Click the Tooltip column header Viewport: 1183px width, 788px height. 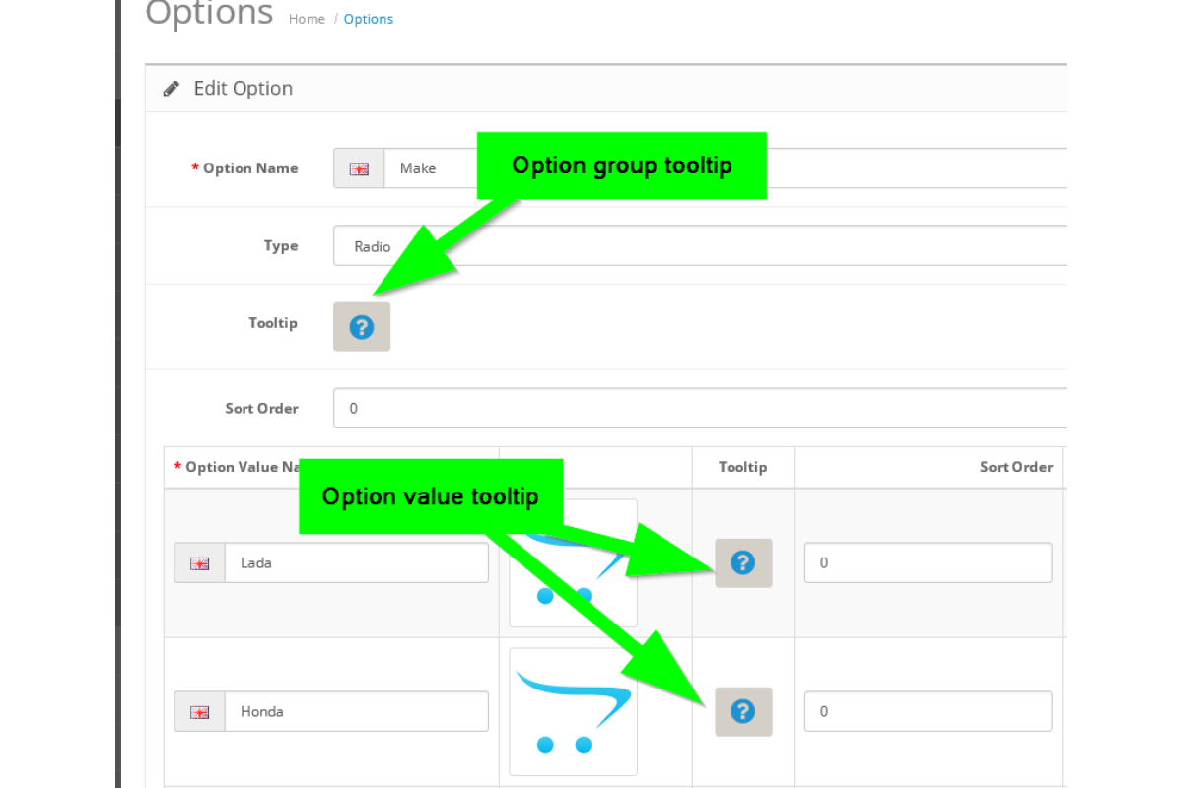[742, 467]
